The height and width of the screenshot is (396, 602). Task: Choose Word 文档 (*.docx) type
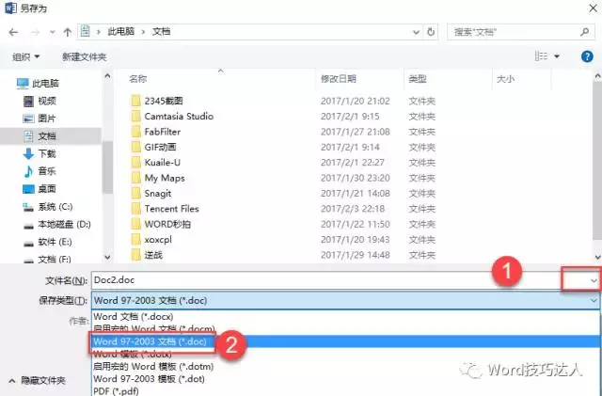(134, 316)
